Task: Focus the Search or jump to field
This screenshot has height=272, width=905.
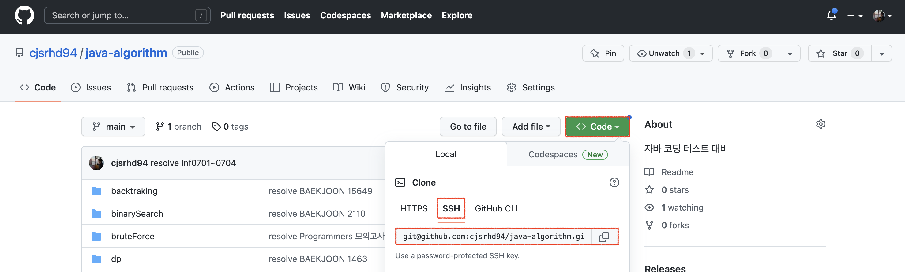Action: coord(127,15)
